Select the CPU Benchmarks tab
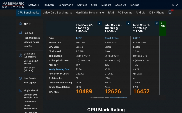This screenshot has width=182, height=113. pos(28,13)
